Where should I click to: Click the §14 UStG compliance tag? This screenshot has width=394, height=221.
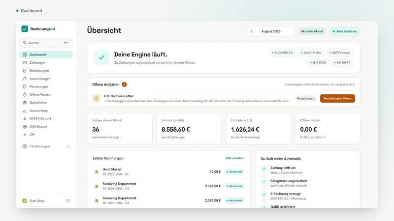coord(318,63)
